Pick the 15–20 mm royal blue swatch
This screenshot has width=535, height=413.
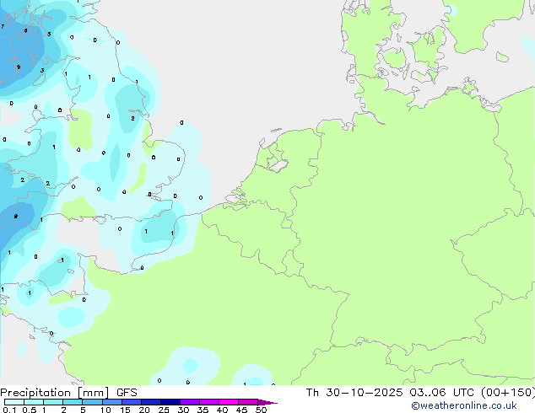point(131,402)
